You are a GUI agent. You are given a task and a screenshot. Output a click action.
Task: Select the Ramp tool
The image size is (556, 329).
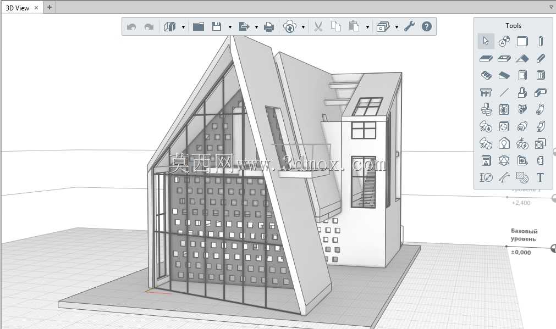504,75
